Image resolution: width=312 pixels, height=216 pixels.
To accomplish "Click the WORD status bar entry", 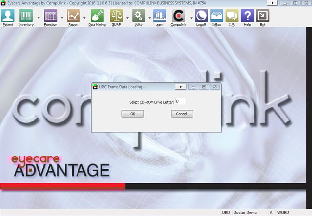I will (x=283, y=212).
